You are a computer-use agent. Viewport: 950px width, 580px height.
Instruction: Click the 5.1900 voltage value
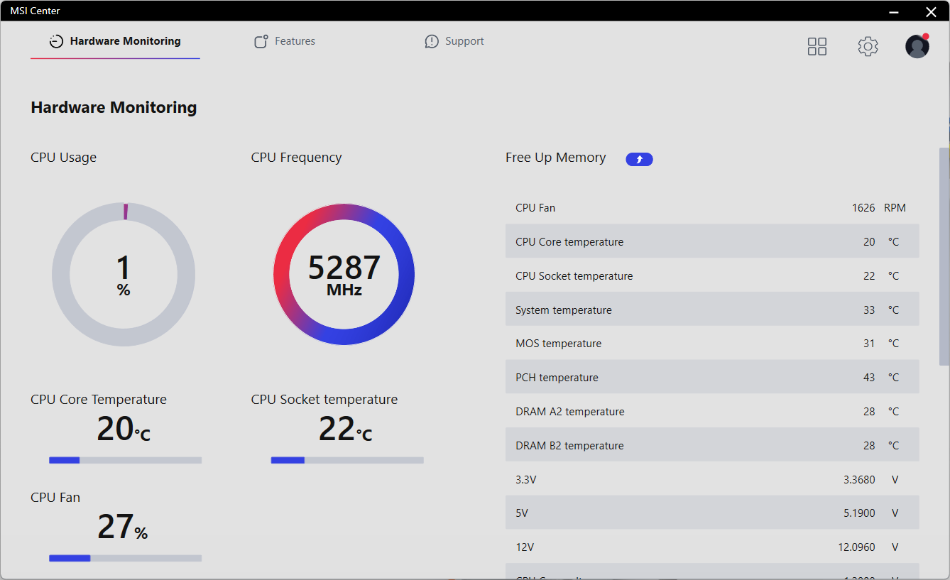pos(859,513)
